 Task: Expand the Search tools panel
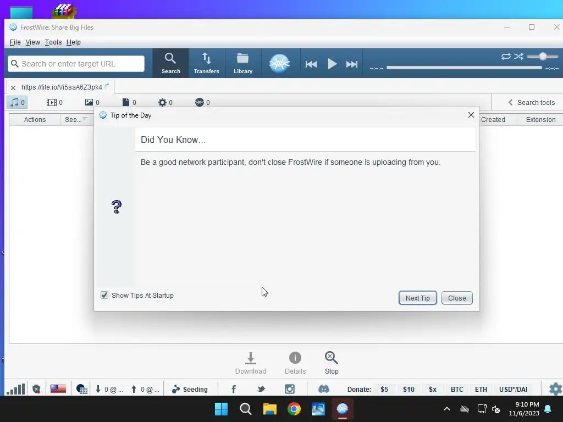tap(532, 103)
